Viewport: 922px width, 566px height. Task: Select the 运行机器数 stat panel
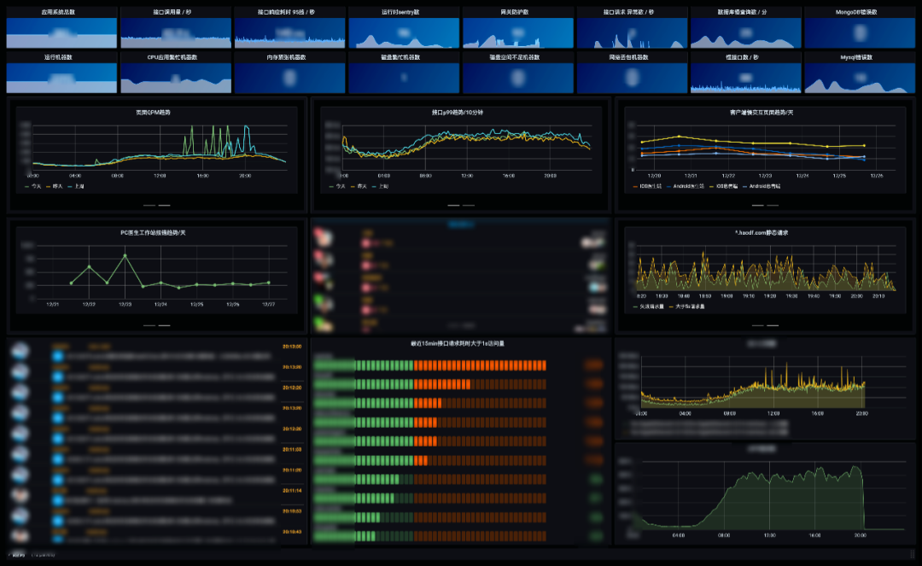point(61,73)
